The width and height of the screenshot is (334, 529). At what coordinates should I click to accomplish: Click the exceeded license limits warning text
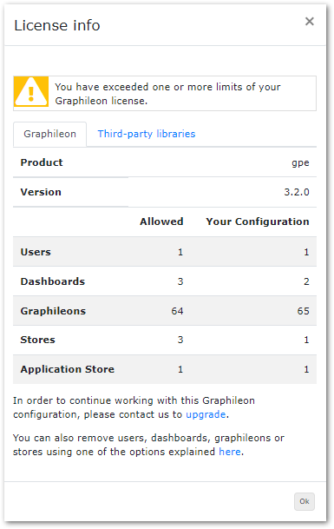pos(167,94)
